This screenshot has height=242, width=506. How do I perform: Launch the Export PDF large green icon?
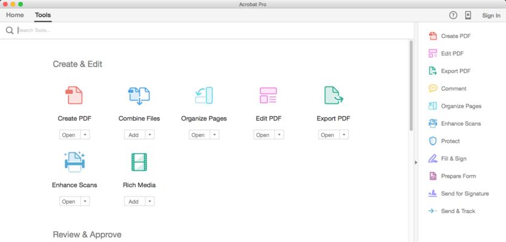click(333, 95)
